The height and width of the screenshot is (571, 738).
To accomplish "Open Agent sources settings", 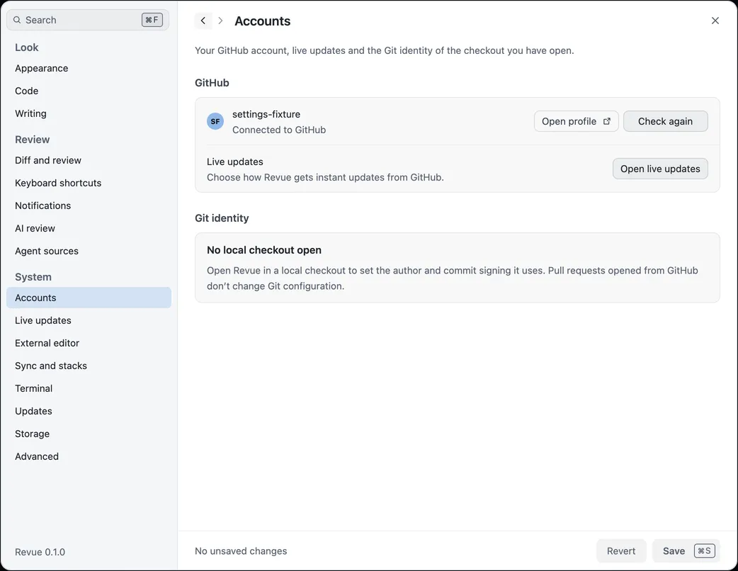I will (x=89, y=251).
